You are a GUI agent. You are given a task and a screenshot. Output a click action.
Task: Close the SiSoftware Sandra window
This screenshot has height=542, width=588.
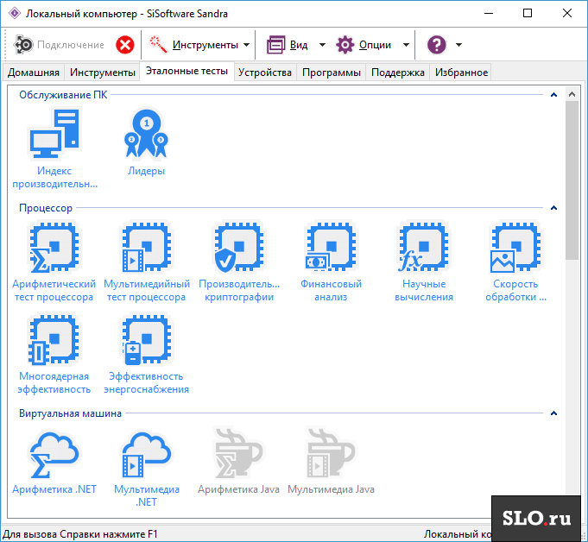click(x=567, y=14)
